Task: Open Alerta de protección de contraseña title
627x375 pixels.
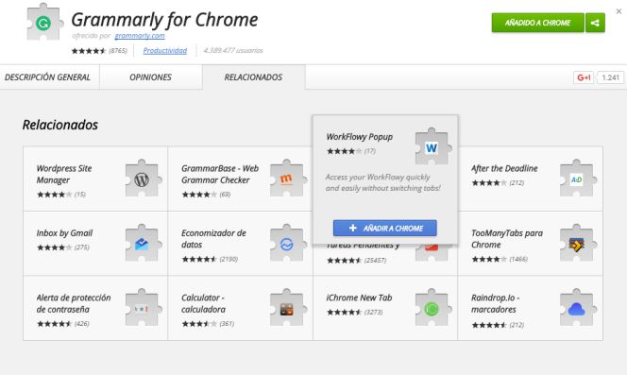Action: tap(74, 303)
